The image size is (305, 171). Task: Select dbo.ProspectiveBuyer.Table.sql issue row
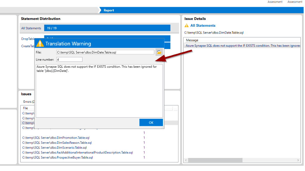(x=99, y=157)
